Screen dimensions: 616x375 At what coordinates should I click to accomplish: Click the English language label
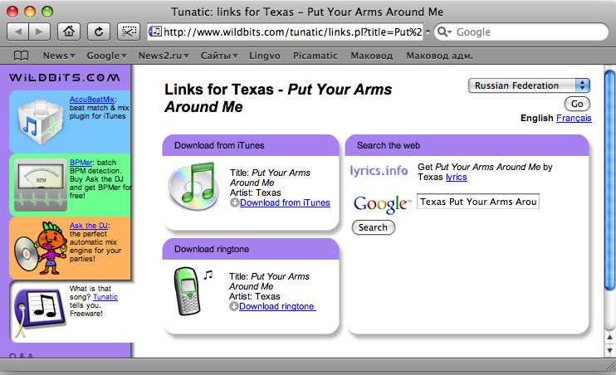pyautogui.click(x=536, y=118)
